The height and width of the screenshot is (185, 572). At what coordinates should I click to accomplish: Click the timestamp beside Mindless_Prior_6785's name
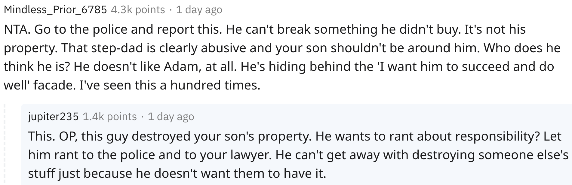(x=199, y=10)
